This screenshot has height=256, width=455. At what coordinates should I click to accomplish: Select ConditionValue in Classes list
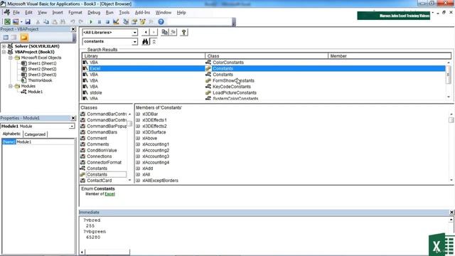pos(102,150)
